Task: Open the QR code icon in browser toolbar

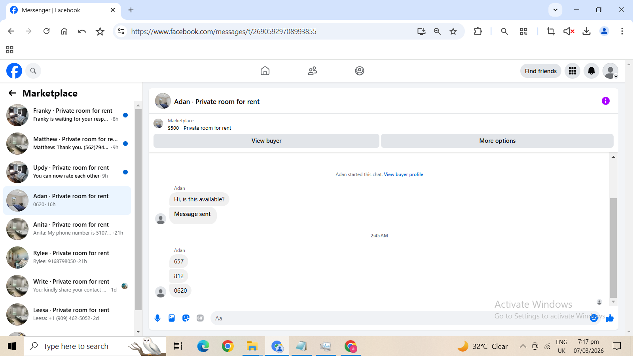Action: (524, 31)
